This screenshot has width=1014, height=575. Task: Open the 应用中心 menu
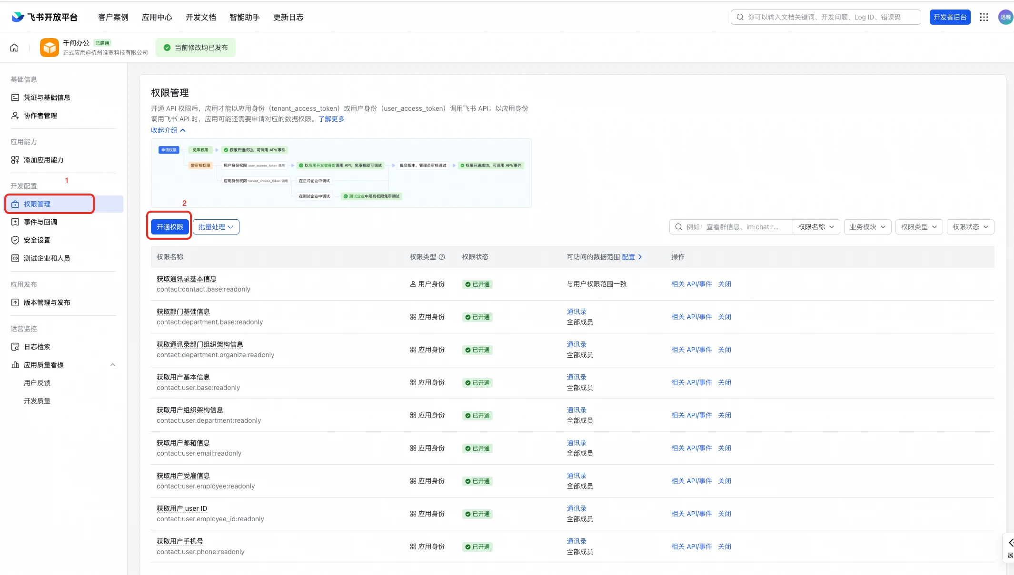(157, 17)
